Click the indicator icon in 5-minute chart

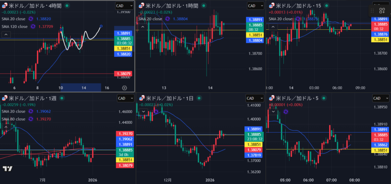[x=286, y=111]
